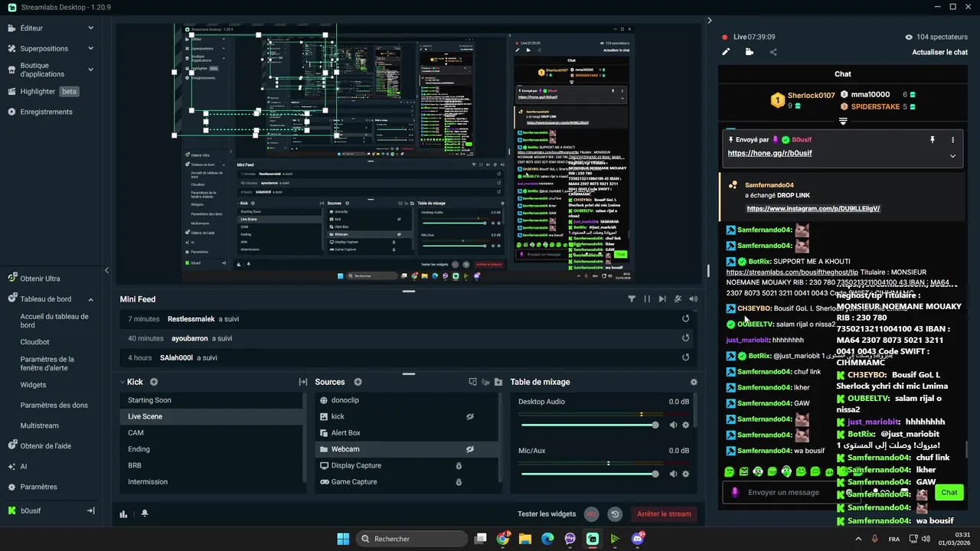Adjust the Desktop Audio volume slider
The width and height of the screenshot is (980, 551).
(x=588, y=425)
